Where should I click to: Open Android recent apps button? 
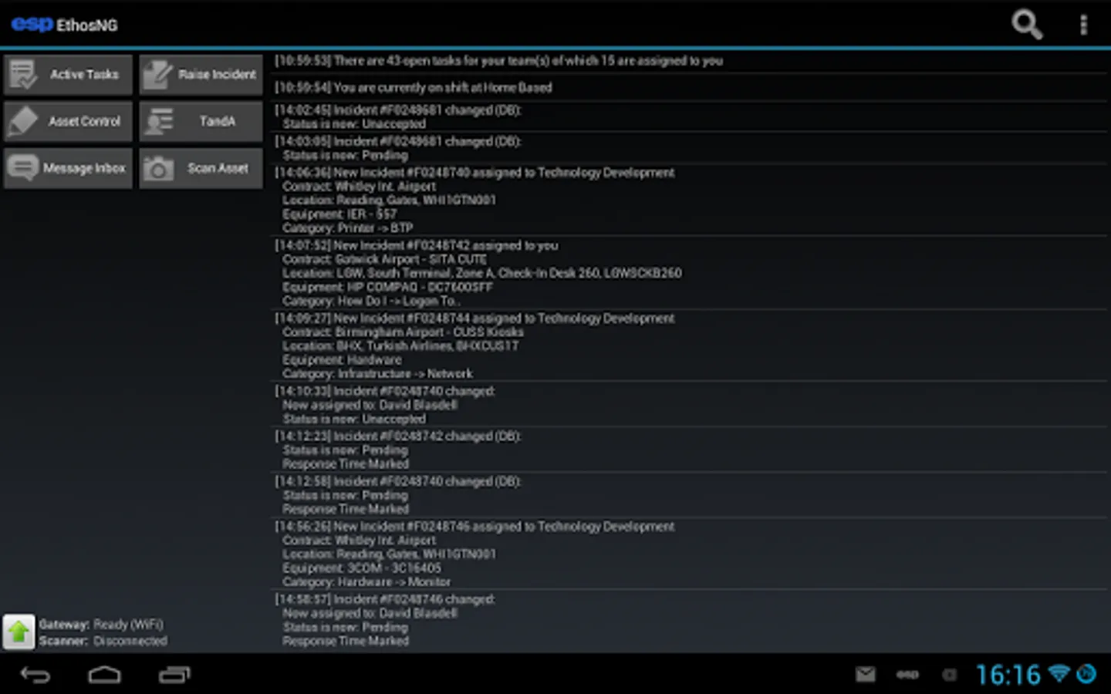[x=174, y=675]
